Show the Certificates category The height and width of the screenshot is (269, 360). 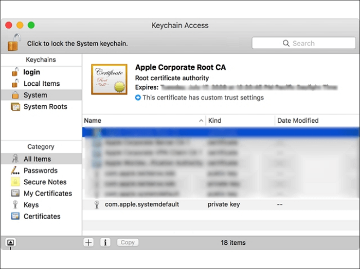click(41, 216)
